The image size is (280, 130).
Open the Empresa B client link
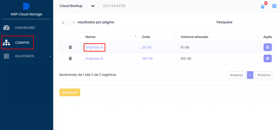[x=94, y=59]
